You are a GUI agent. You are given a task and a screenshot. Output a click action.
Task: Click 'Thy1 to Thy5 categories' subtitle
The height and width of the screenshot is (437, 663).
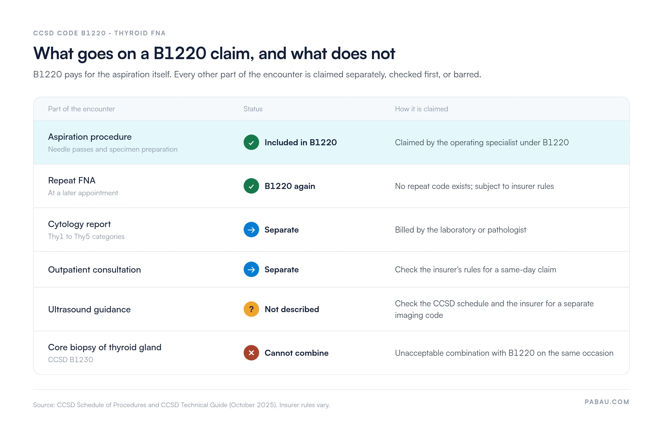pyautogui.click(x=86, y=237)
